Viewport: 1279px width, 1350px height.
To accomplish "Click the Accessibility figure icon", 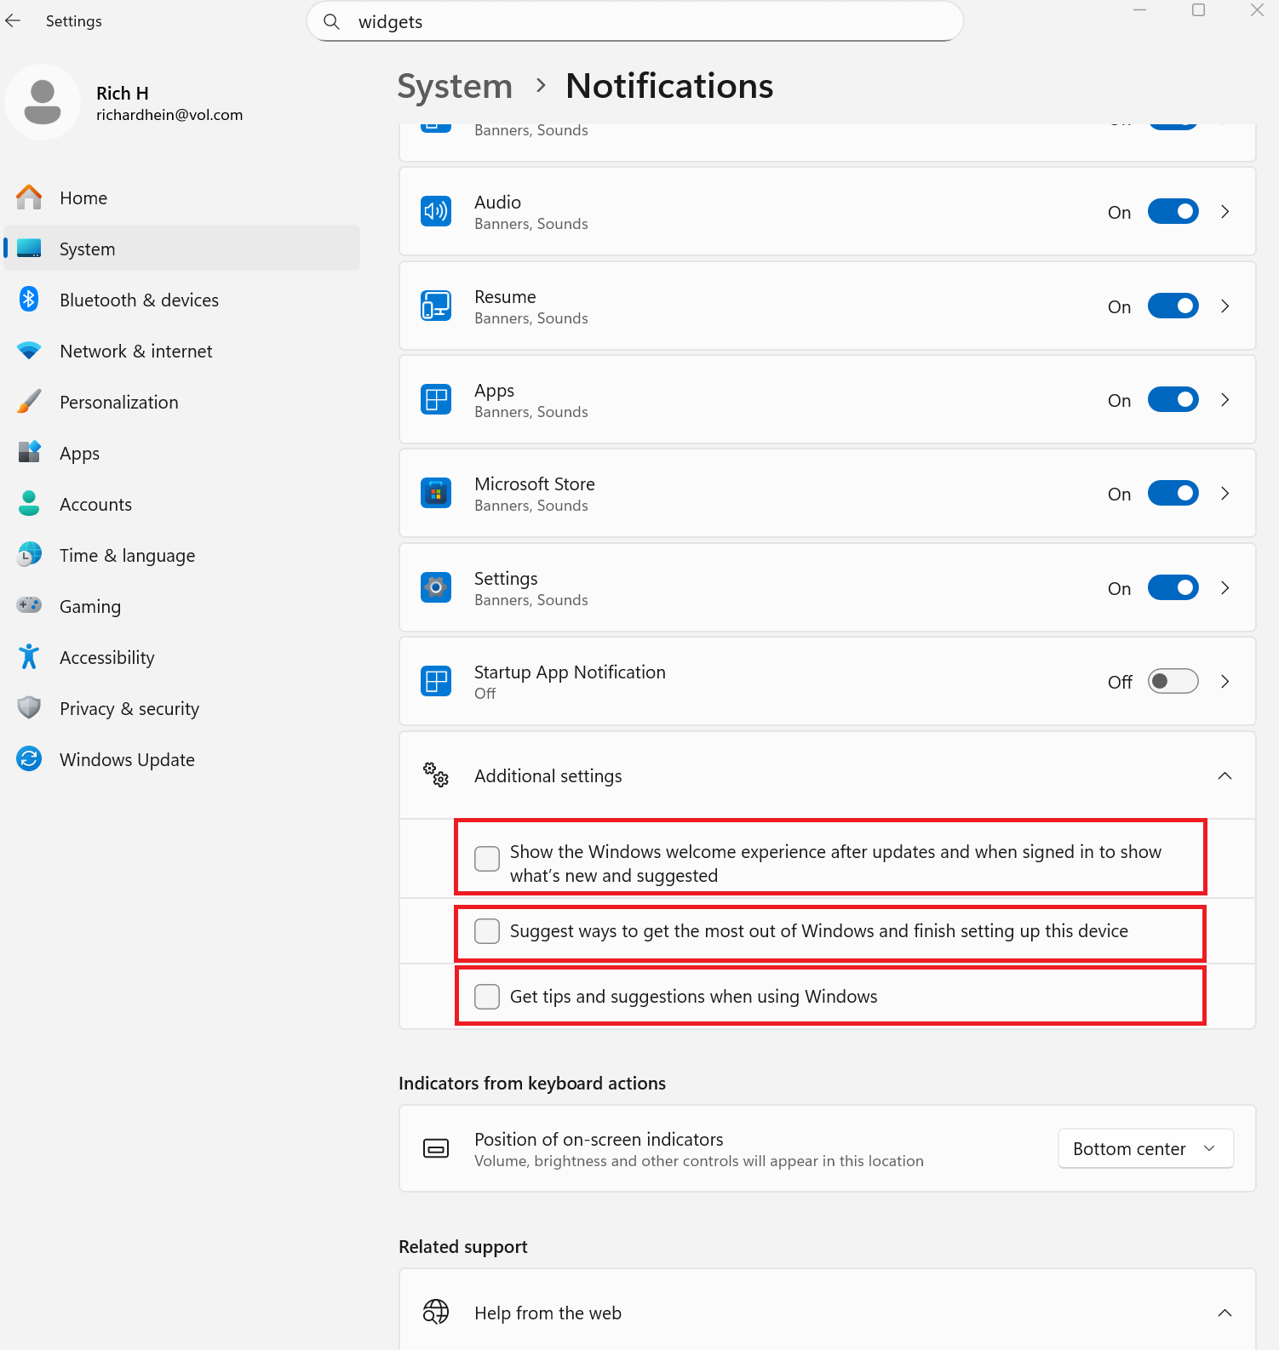I will coord(29,657).
